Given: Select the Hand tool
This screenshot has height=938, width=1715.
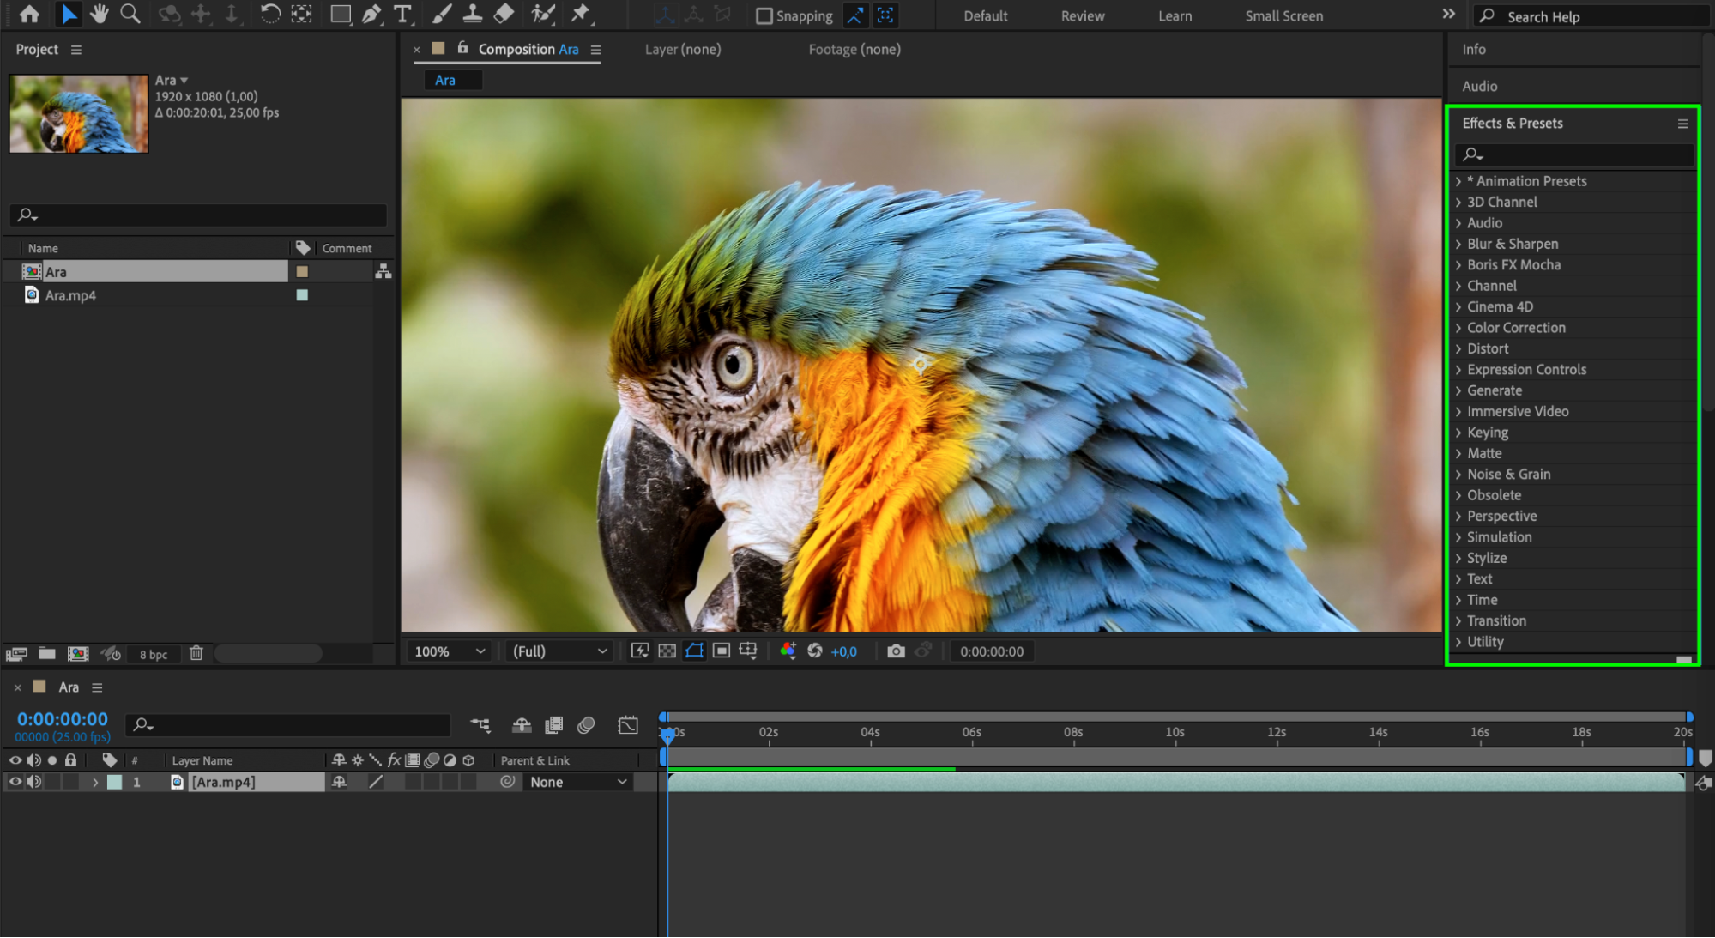Looking at the screenshot, I should click(100, 14).
